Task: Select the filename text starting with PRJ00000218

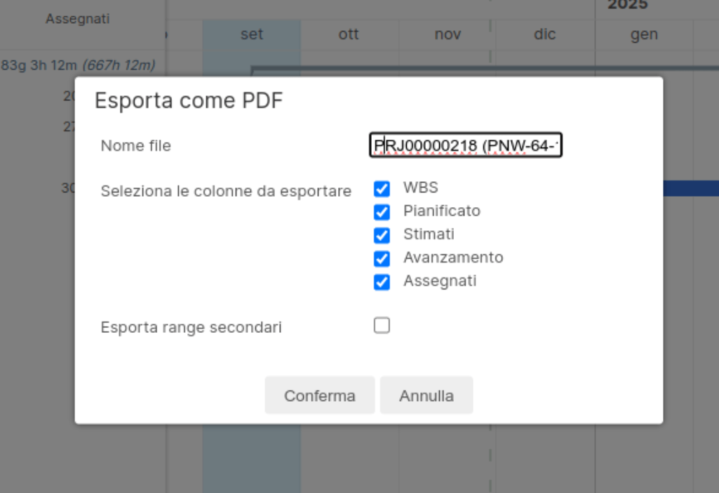Action: click(x=466, y=145)
